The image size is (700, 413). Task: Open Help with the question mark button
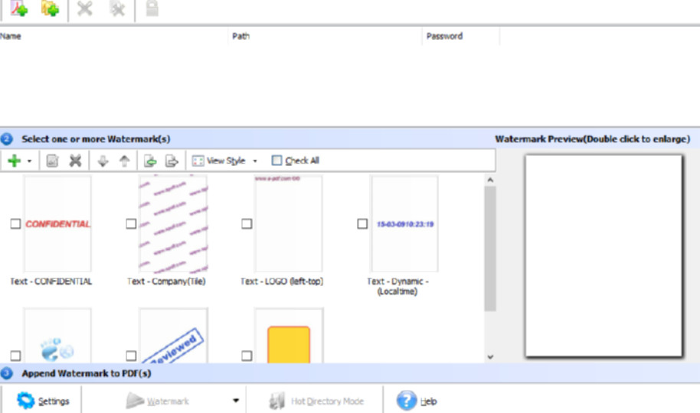click(x=417, y=401)
